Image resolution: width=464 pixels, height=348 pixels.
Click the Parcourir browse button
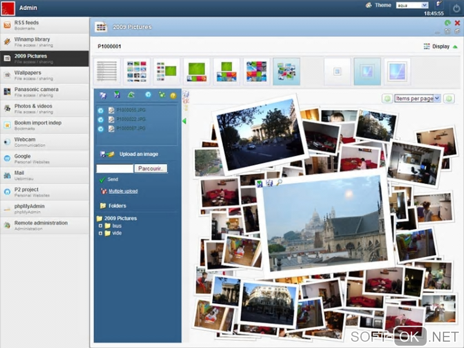tap(151, 169)
